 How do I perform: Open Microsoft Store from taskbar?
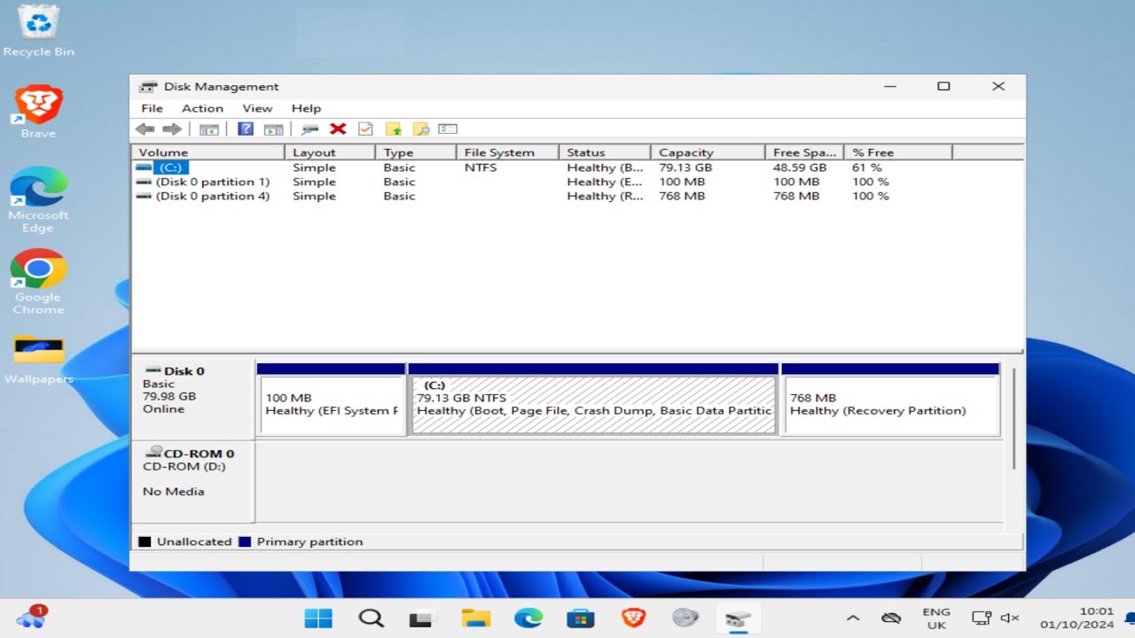(x=581, y=619)
